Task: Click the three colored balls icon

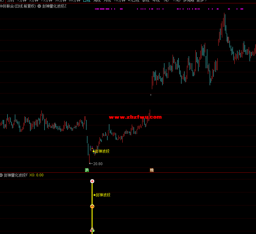Action: pos(92,230)
